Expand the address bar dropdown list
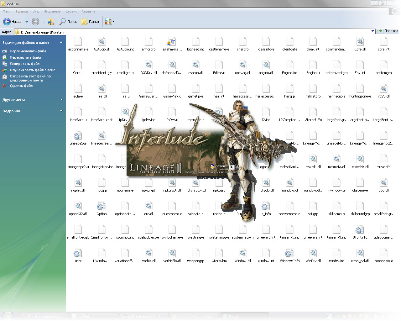Screen dimensions: 401x321 (372, 31)
